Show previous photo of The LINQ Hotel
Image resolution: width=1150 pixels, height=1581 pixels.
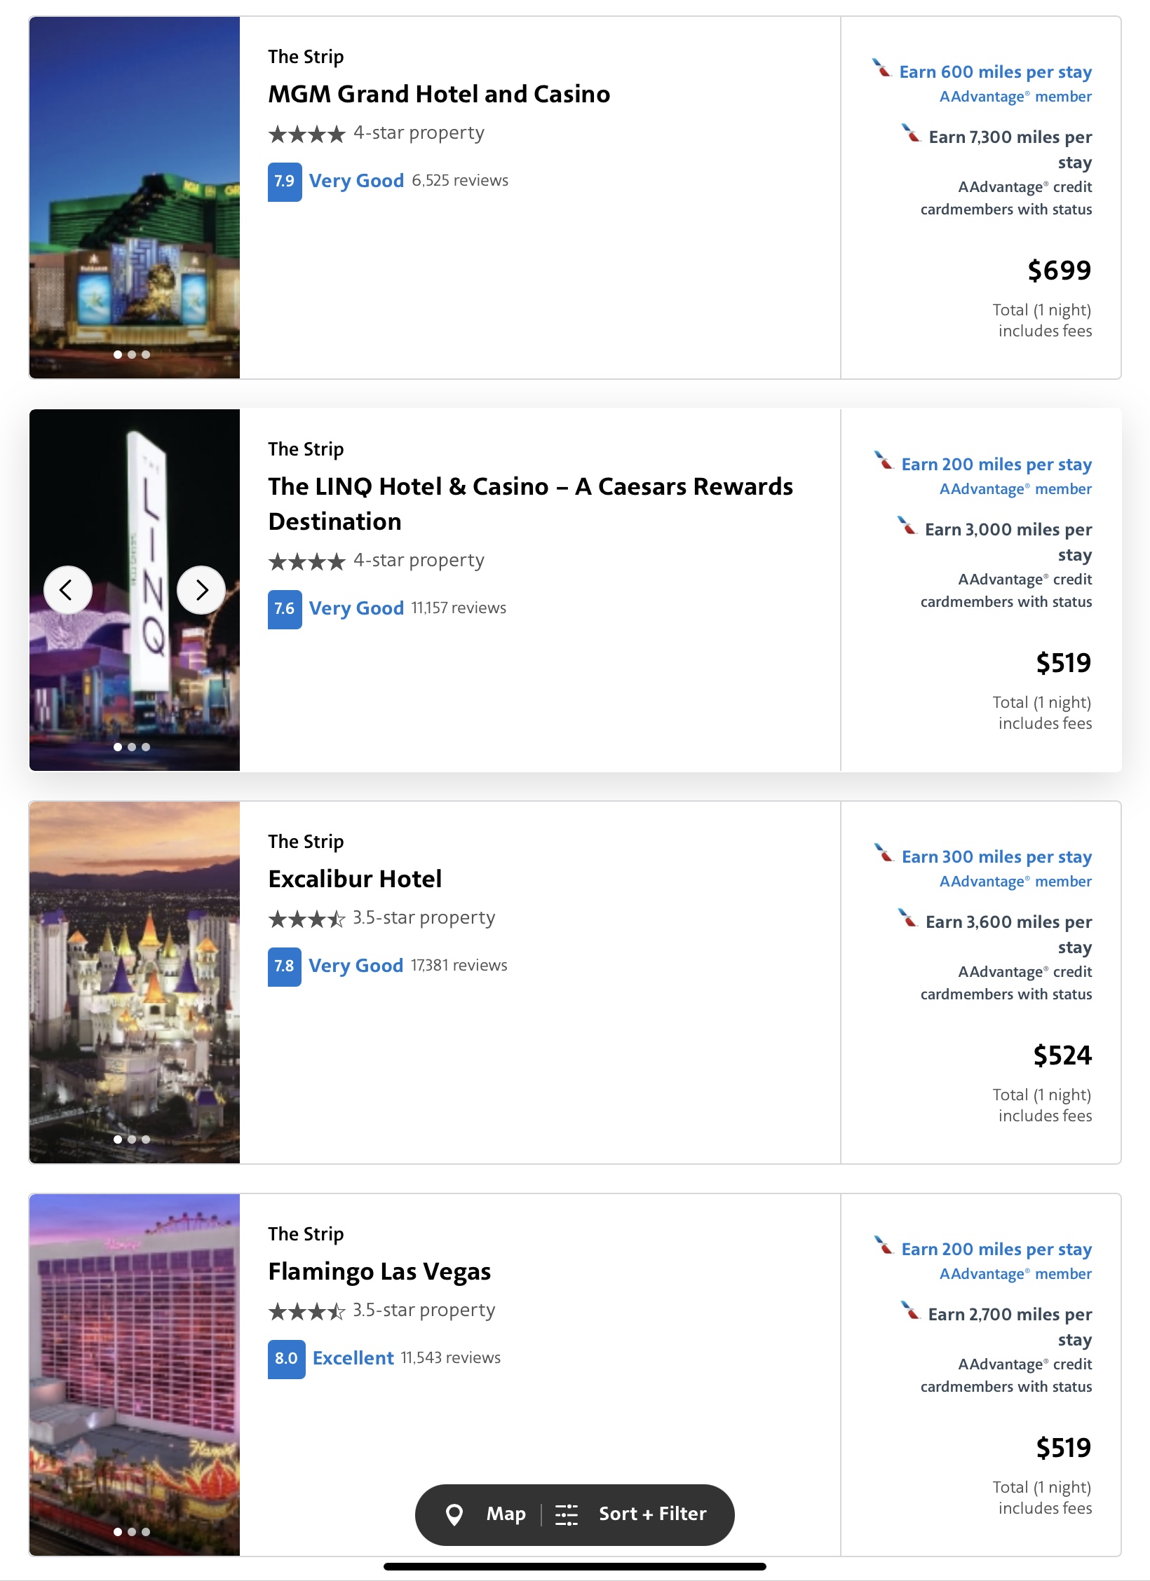click(68, 590)
